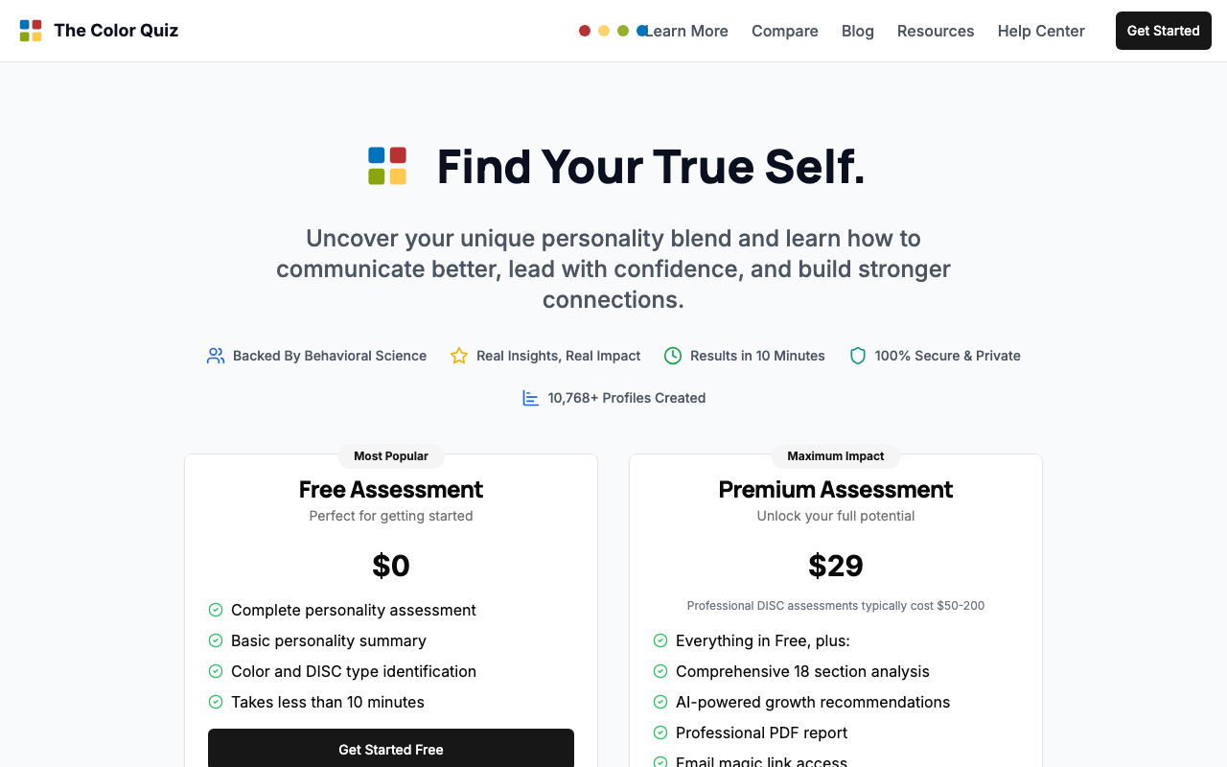The image size is (1227, 767).
Task: Click the Maximum Impact badge
Action: (836, 456)
